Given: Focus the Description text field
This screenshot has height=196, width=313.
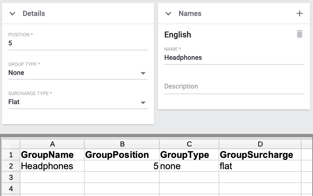Looking at the screenshot, I should [x=234, y=86].
